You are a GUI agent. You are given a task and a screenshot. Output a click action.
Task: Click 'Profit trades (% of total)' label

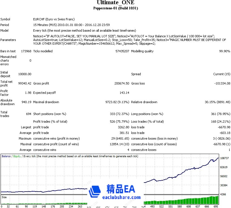click(50, 122)
